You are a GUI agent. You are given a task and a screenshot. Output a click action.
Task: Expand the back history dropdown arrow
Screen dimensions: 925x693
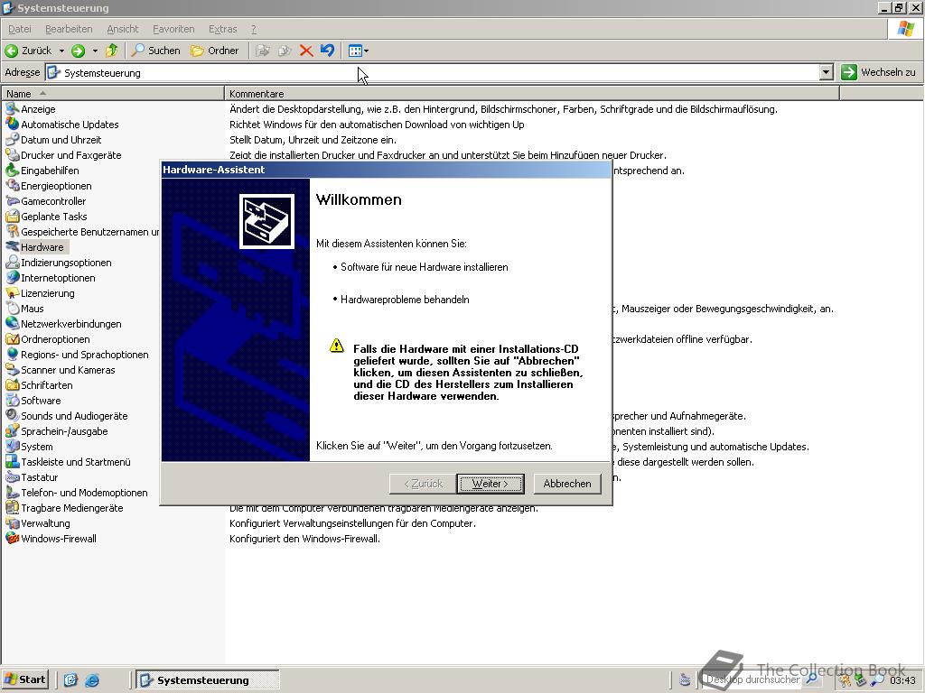(61, 51)
